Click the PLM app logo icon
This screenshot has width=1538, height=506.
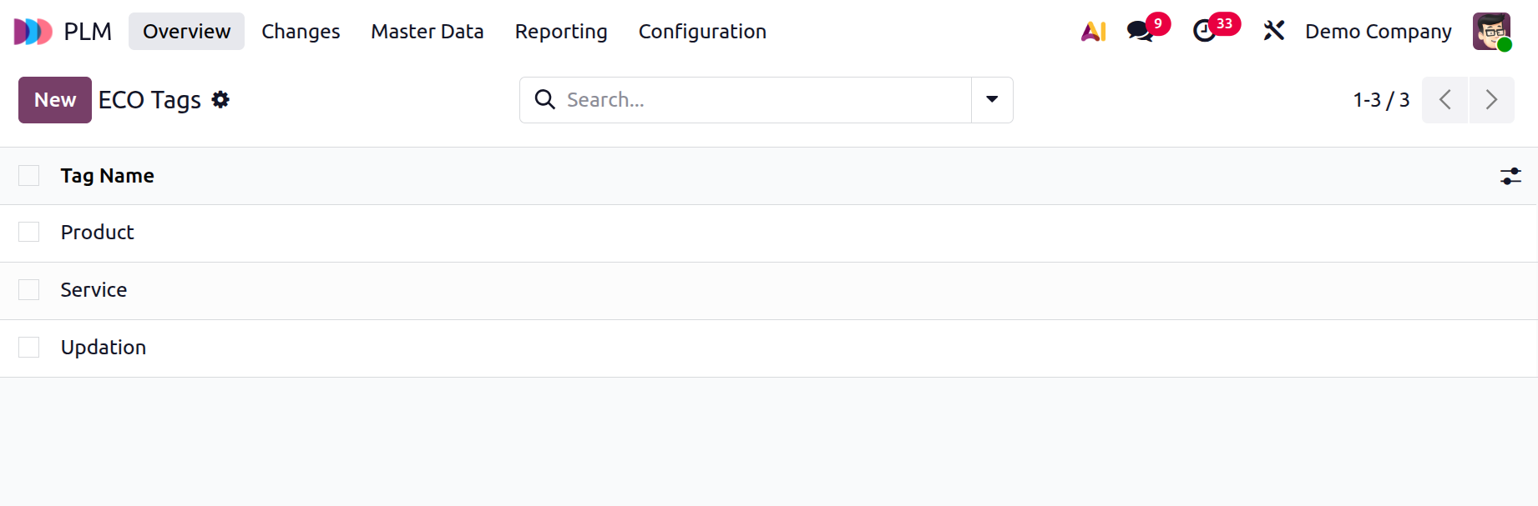33,32
